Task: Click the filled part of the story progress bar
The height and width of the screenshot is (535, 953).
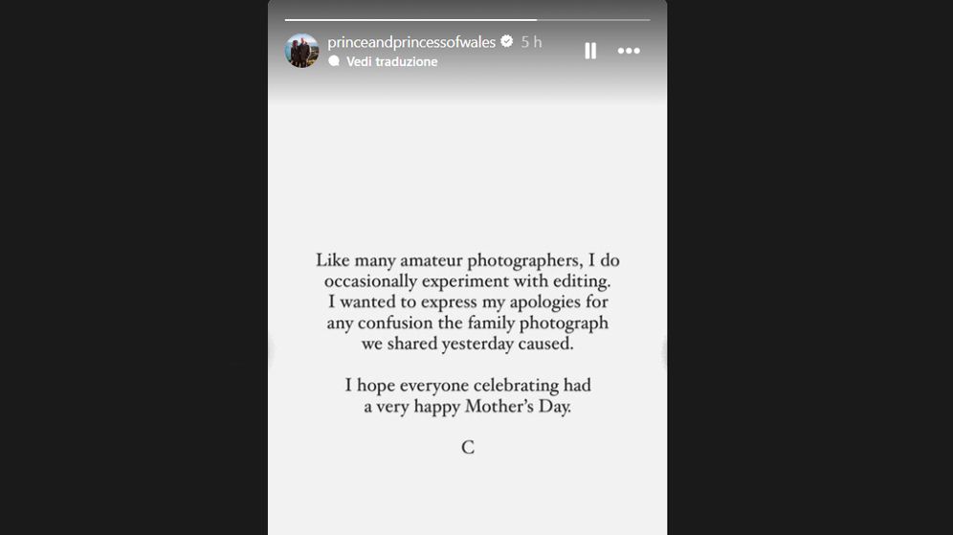Action: (410, 19)
